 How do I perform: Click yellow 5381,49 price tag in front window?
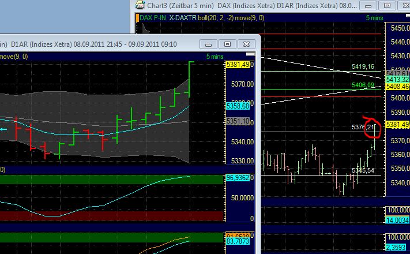coord(238,65)
